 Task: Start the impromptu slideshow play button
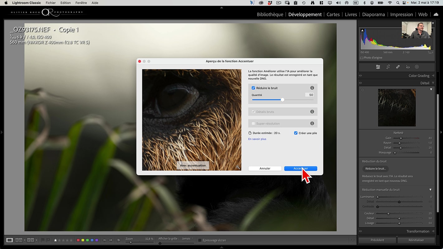click(119, 240)
